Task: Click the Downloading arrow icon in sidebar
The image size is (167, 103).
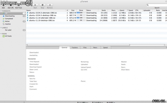Action: (3, 16)
